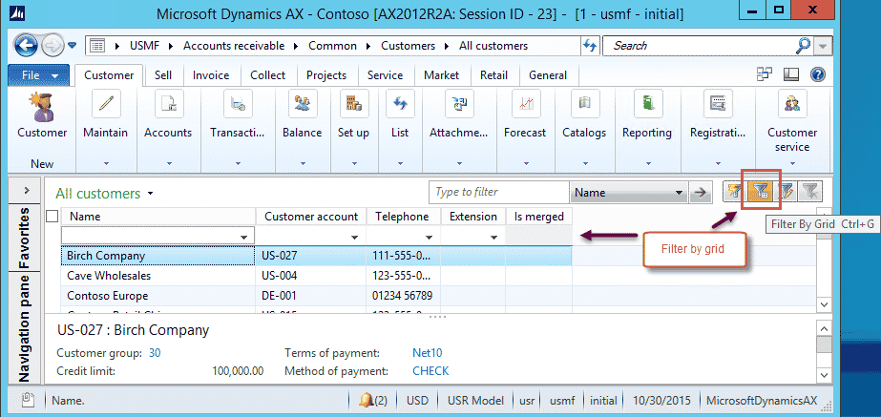
Task: Click the Windows arrangement icon in ribbon corner
Action: click(x=765, y=74)
